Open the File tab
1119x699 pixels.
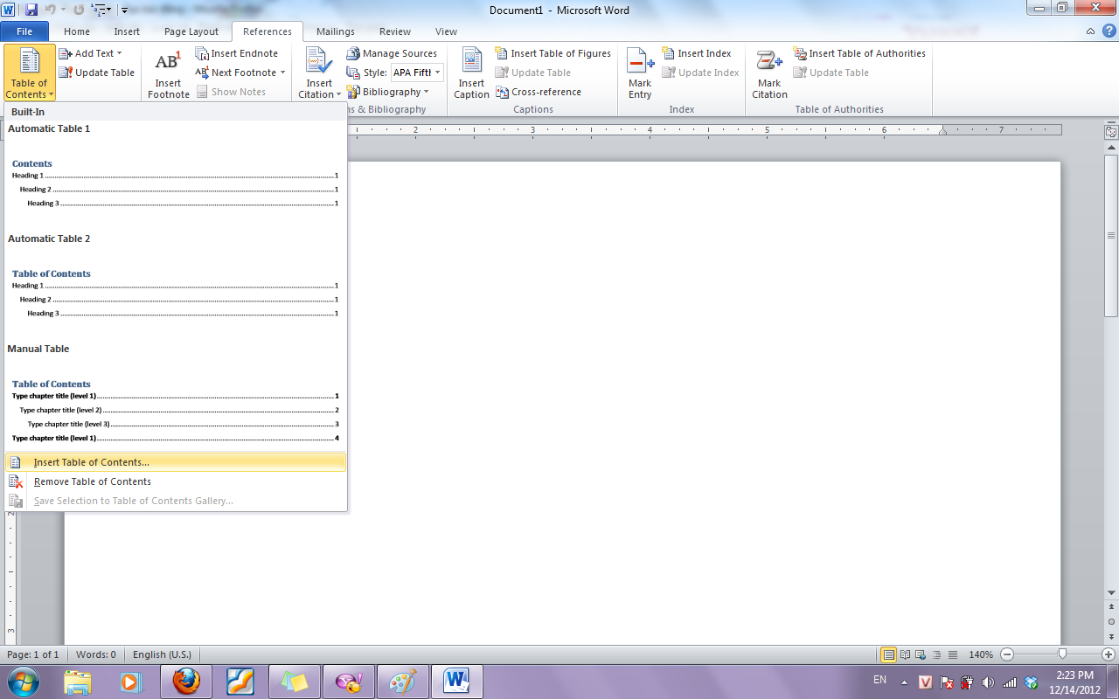pyautogui.click(x=24, y=31)
